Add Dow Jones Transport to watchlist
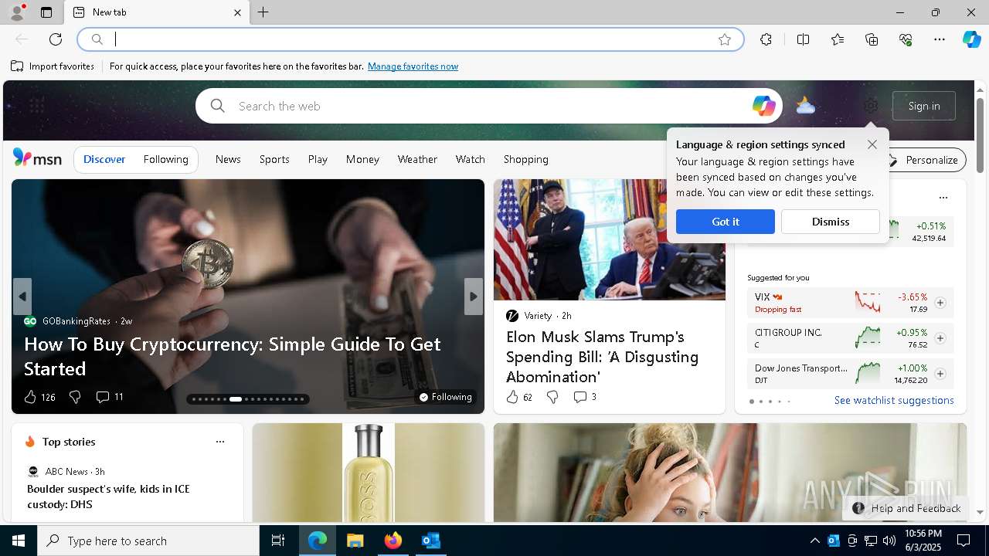 pyautogui.click(x=940, y=374)
